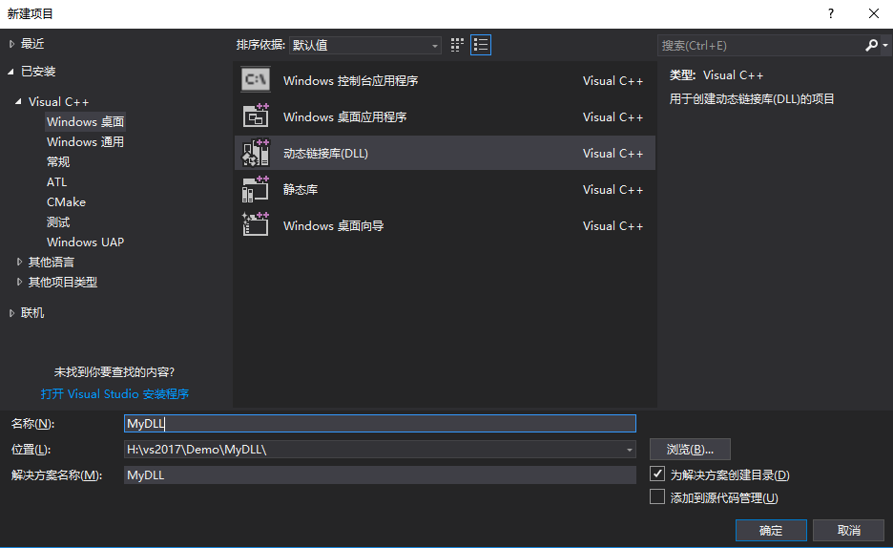Click the 位置 path text field

point(374,450)
